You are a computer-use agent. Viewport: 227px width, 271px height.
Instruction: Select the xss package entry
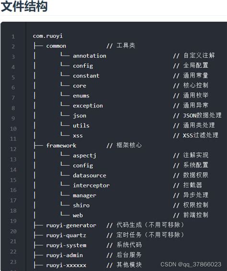[x=78, y=136]
